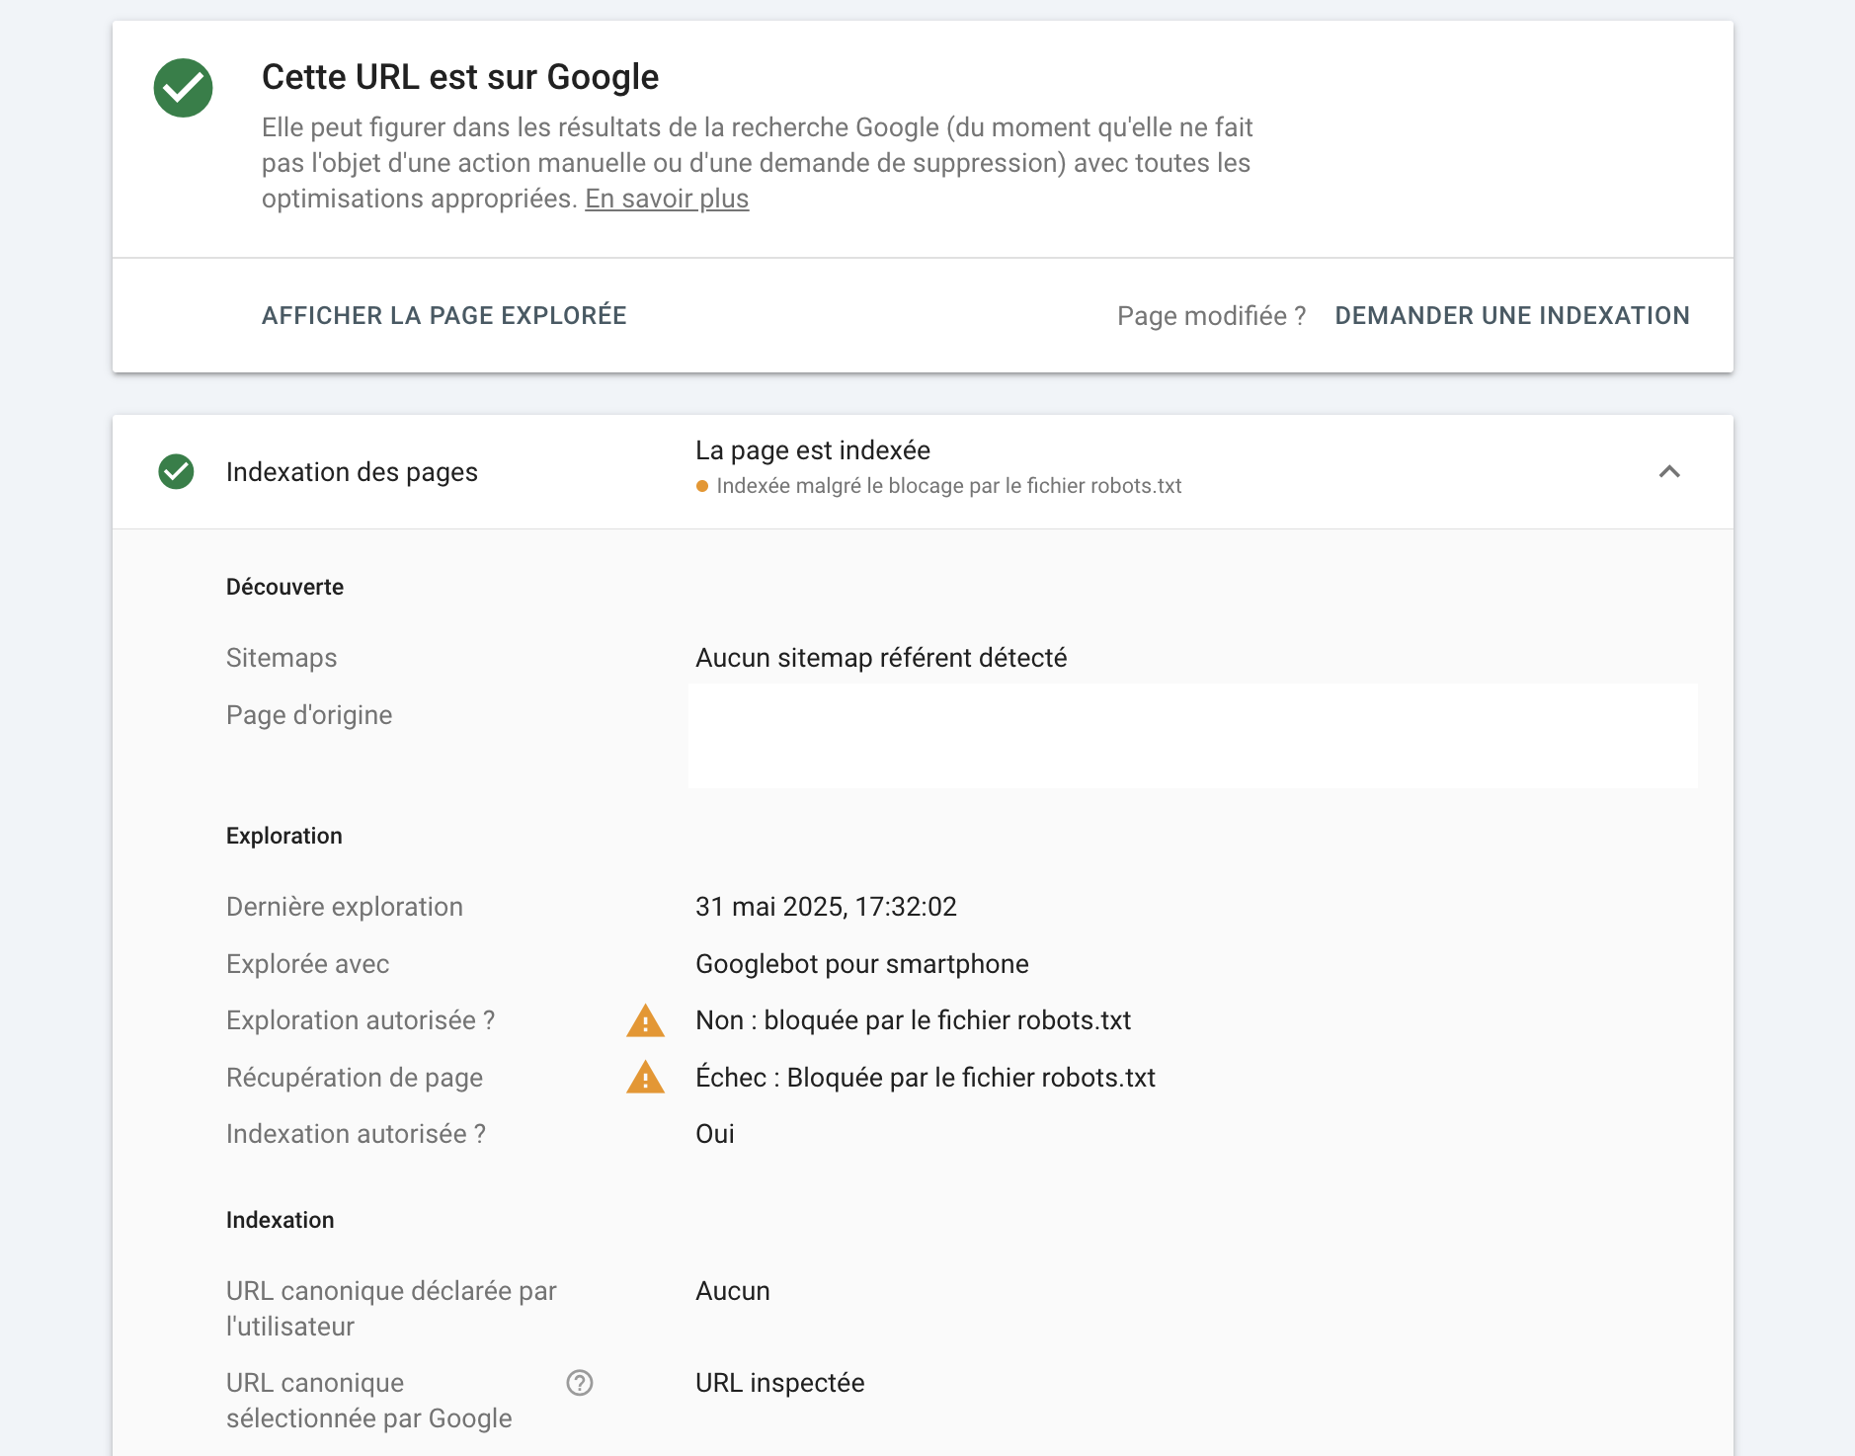Viewport: 1855px width, 1456px height.
Task: Click the large green checkmark status icon
Action: (x=183, y=88)
